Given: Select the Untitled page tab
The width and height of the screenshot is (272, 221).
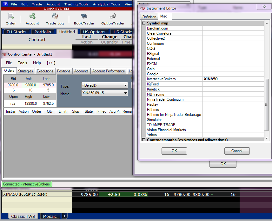Looking at the screenshot, I should [x=67, y=32].
